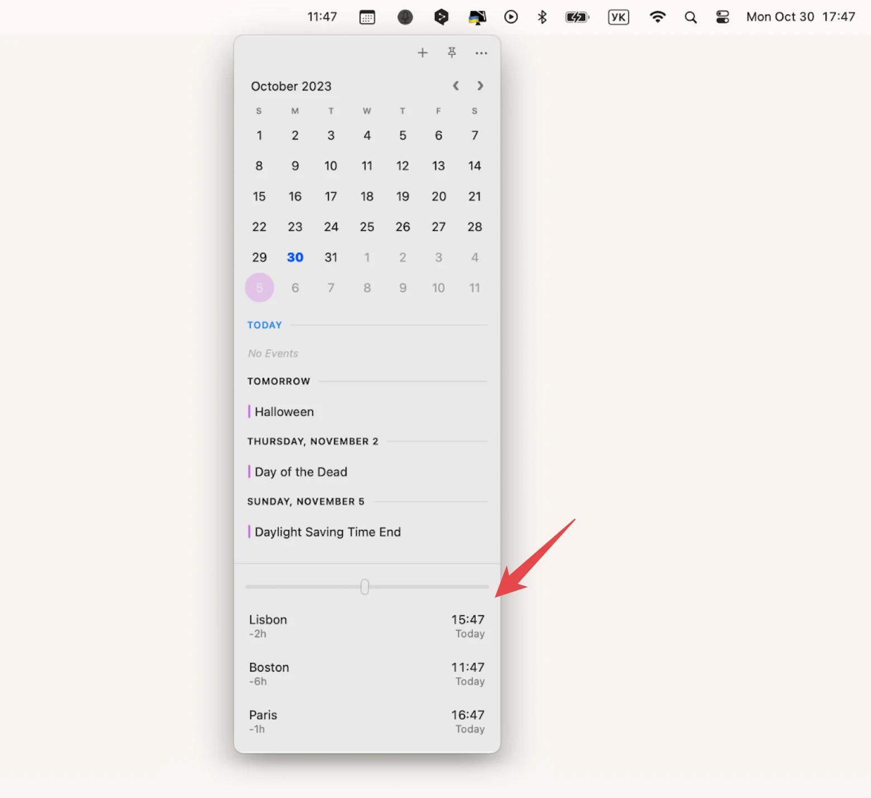Screen dimensions: 871x798
Task: Select October 13 in the calendar grid
Action: pyautogui.click(x=438, y=166)
